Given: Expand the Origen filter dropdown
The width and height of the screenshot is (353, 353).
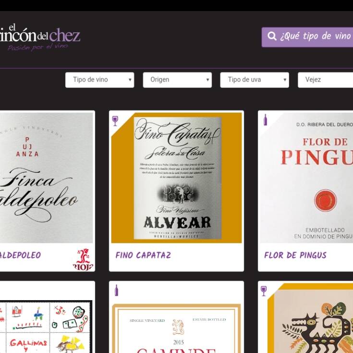Looking at the screenshot, I should click(x=177, y=80).
